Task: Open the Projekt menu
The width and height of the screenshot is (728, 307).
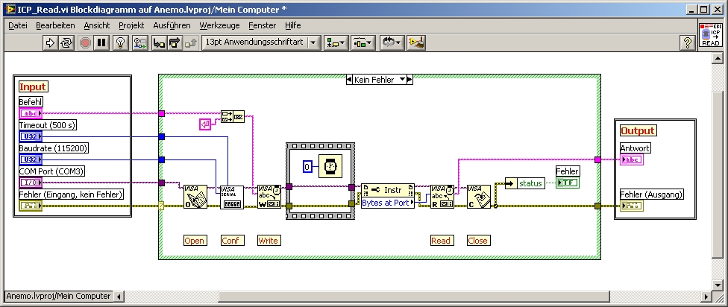Action: (131, 25)
